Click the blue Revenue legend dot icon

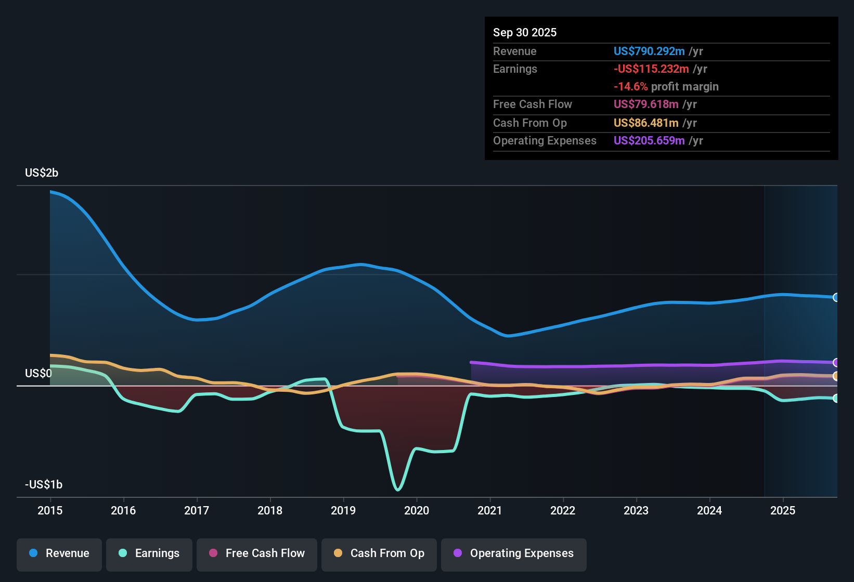point(32,553)
